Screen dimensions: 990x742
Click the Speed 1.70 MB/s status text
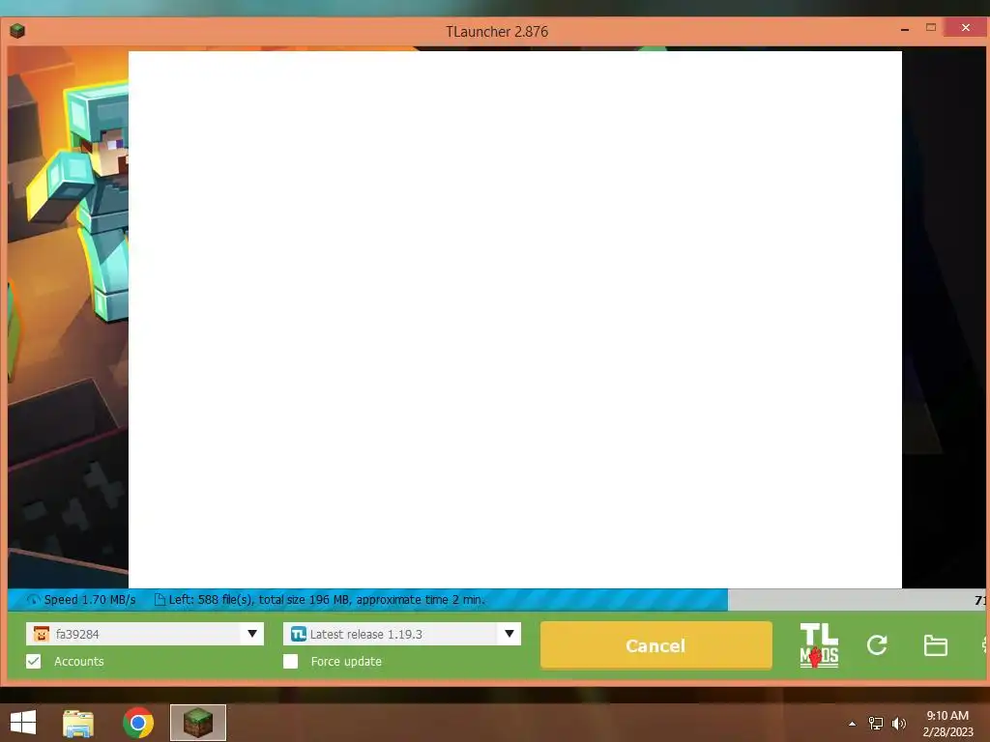[90, 599]
